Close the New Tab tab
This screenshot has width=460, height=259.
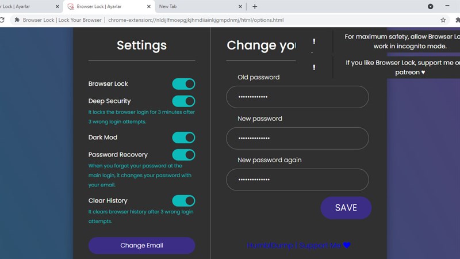click(x=240, y=6)
